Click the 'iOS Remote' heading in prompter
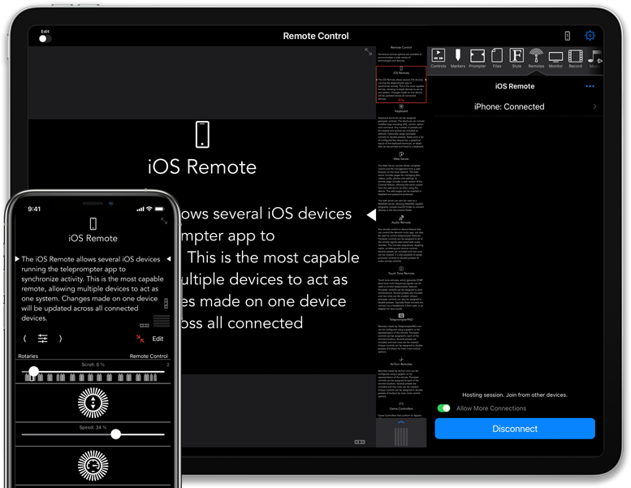The height and width of the screenshot is (488, 631). 202,166
